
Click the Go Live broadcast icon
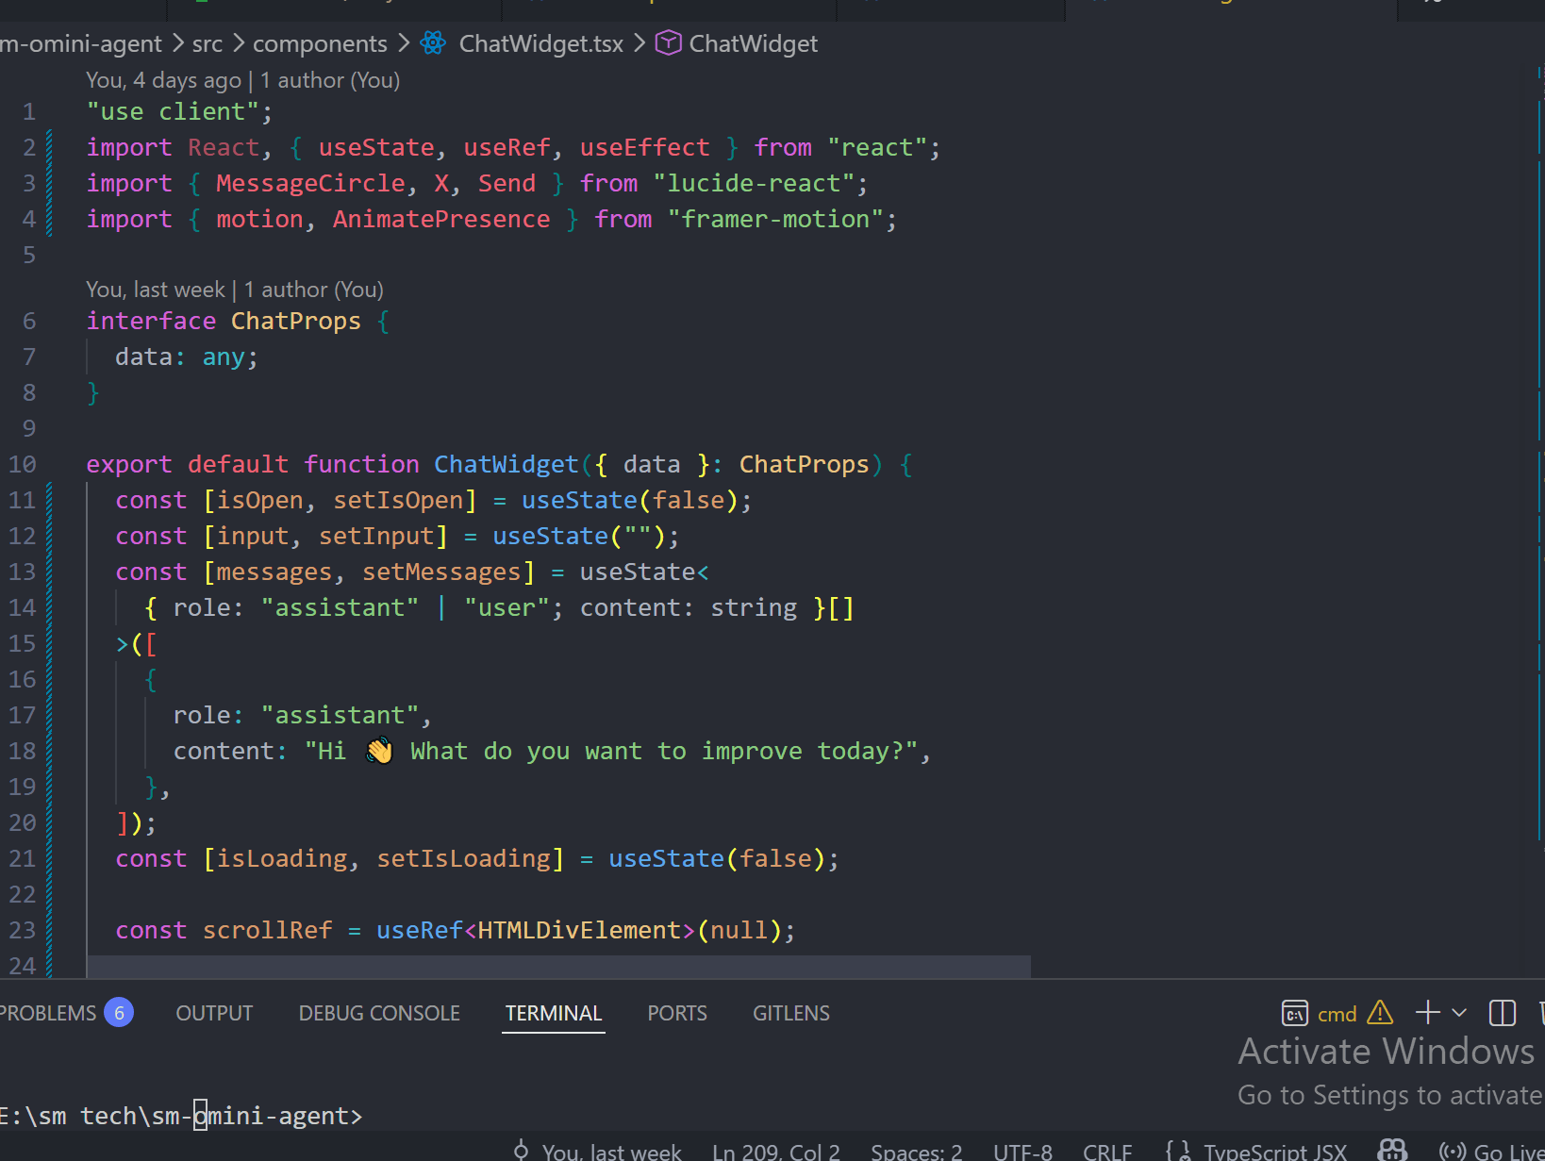(1453, 1152)
